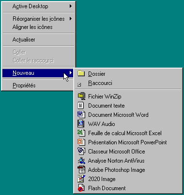This screenshot has height=195, width=184.
Task: Click empty teal desktop to dismiss menu
Action: 129,32
